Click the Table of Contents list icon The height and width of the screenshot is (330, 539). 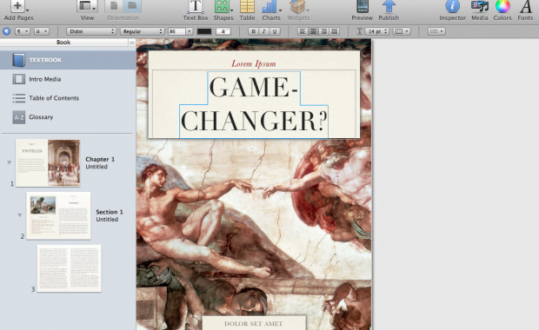(18, 98)
